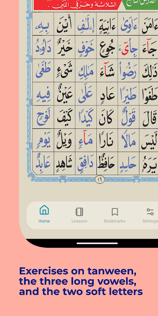Tap the word كَيْدًا in the table
Image resolution: width=158 pixels, height=316 pixels.
click(86, 118)
